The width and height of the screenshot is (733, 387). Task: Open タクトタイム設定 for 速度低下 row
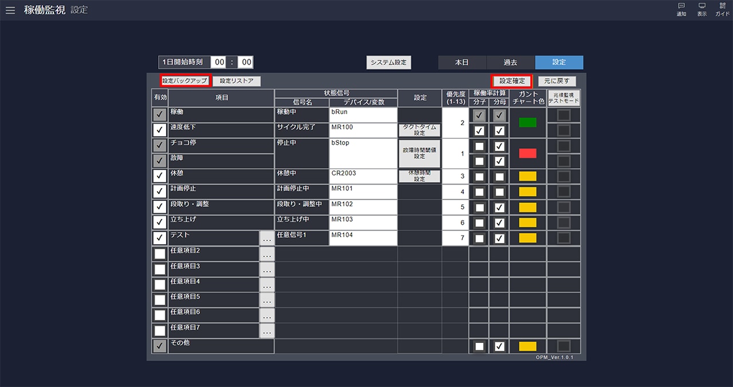tap(419, 130)
